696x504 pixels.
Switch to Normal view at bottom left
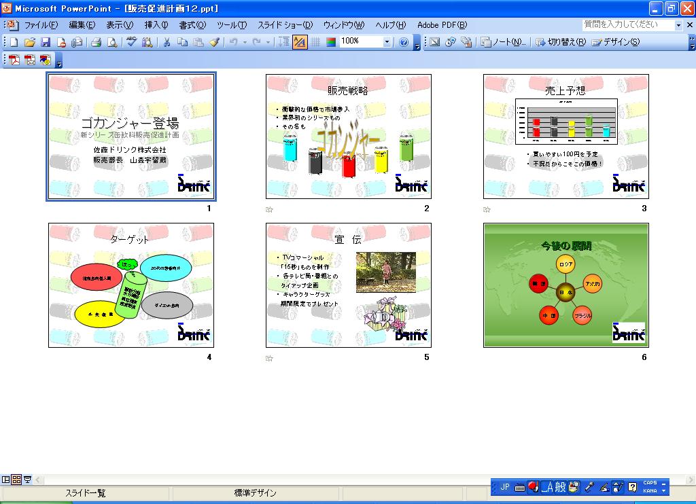point(6,480)
